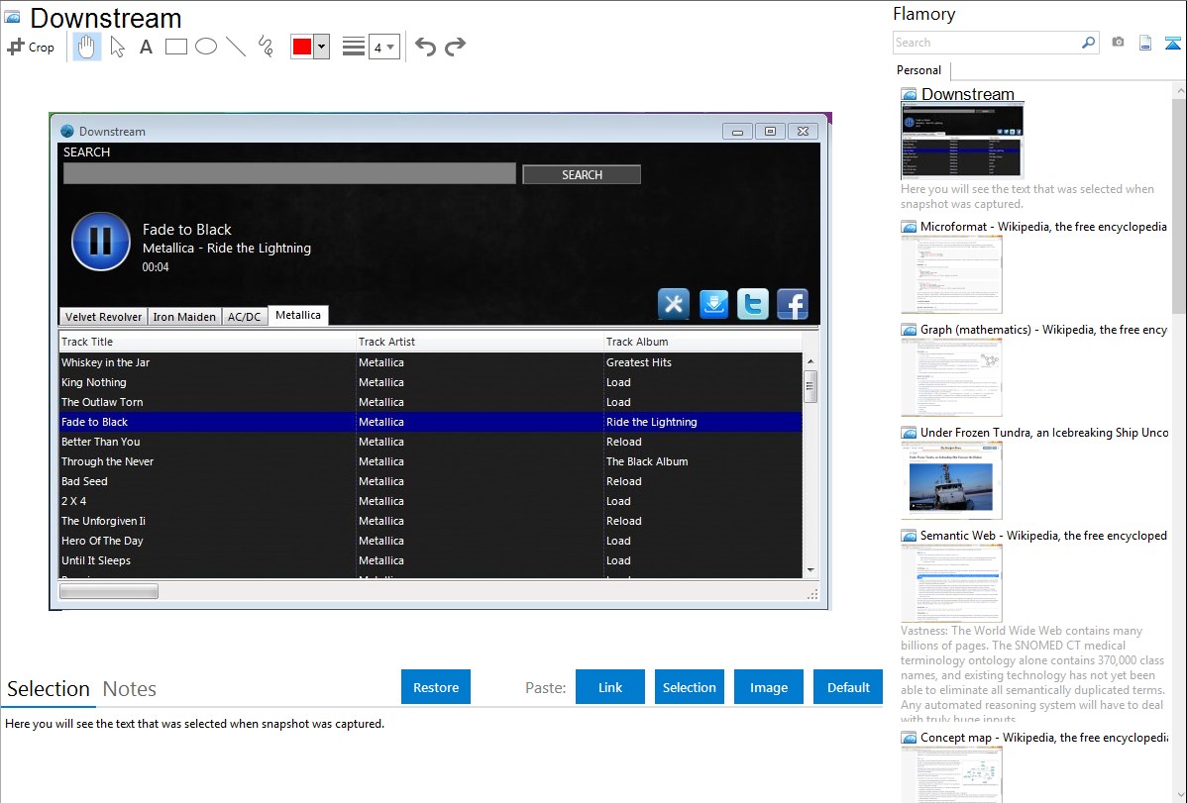Click the horizontal scrollbar thumb in track list
This screenshot has width=1187, height=803.
(x=109, y=591)
